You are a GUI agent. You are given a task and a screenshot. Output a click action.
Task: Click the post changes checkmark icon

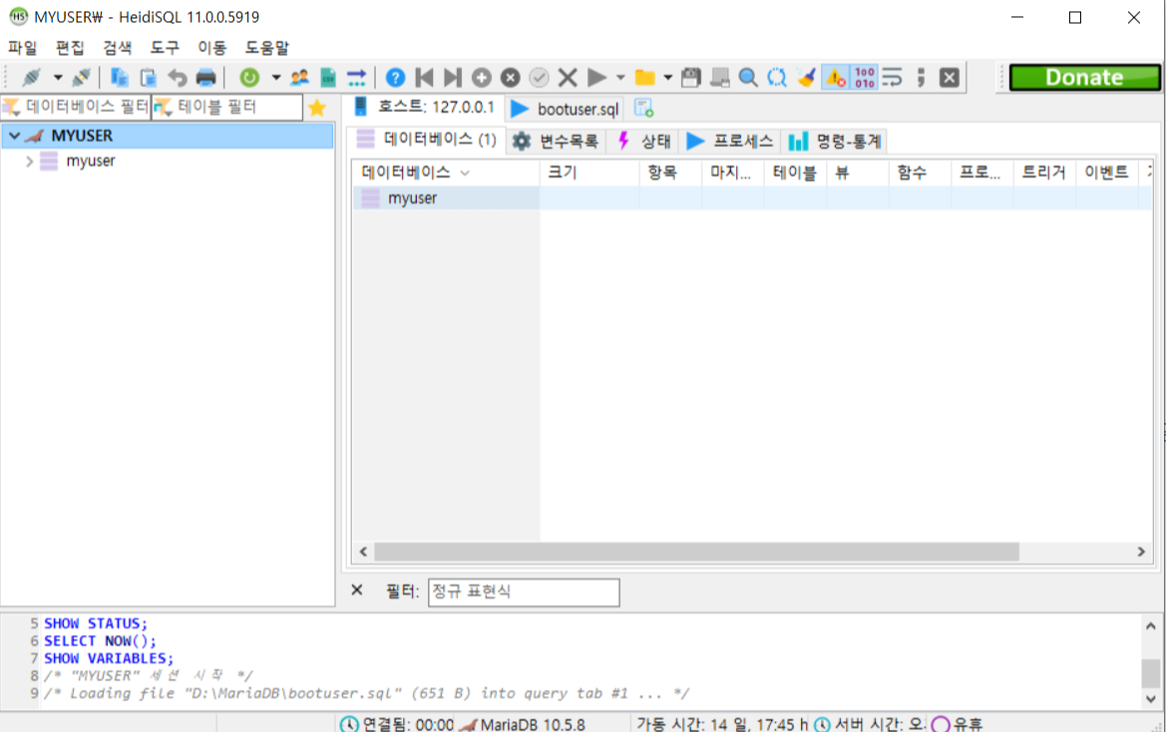(540, 77)
